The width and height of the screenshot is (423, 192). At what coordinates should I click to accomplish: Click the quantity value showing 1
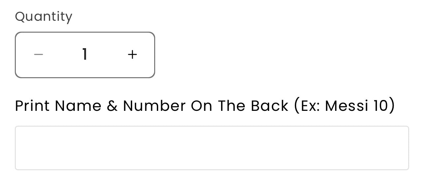click(85, 54)
